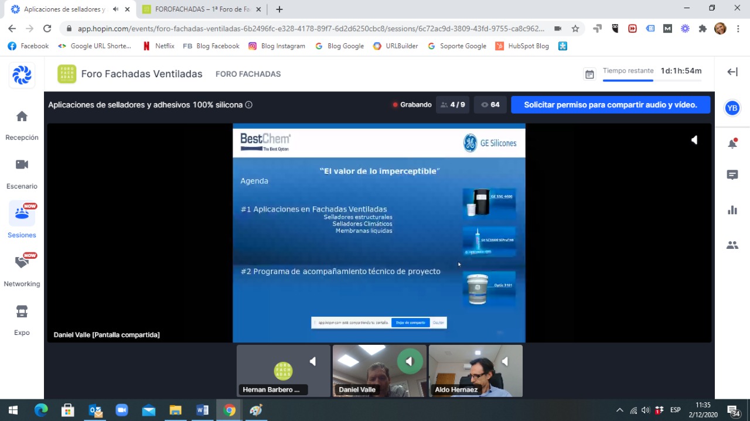Show session info tooltip icon
This screenshot has height=421, width=750.
pyautogui.click(x=248, y=105)
